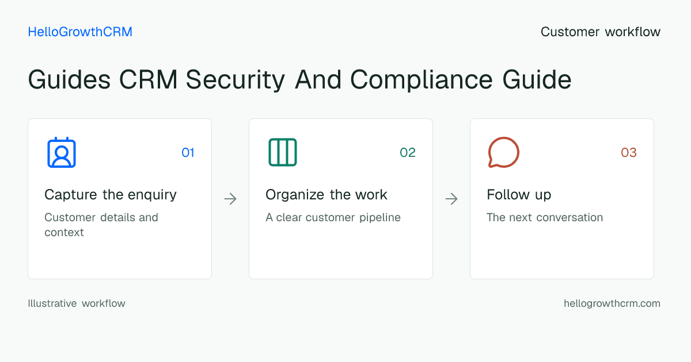Click step number 01

pyautogui.click(x=188, y=153)
